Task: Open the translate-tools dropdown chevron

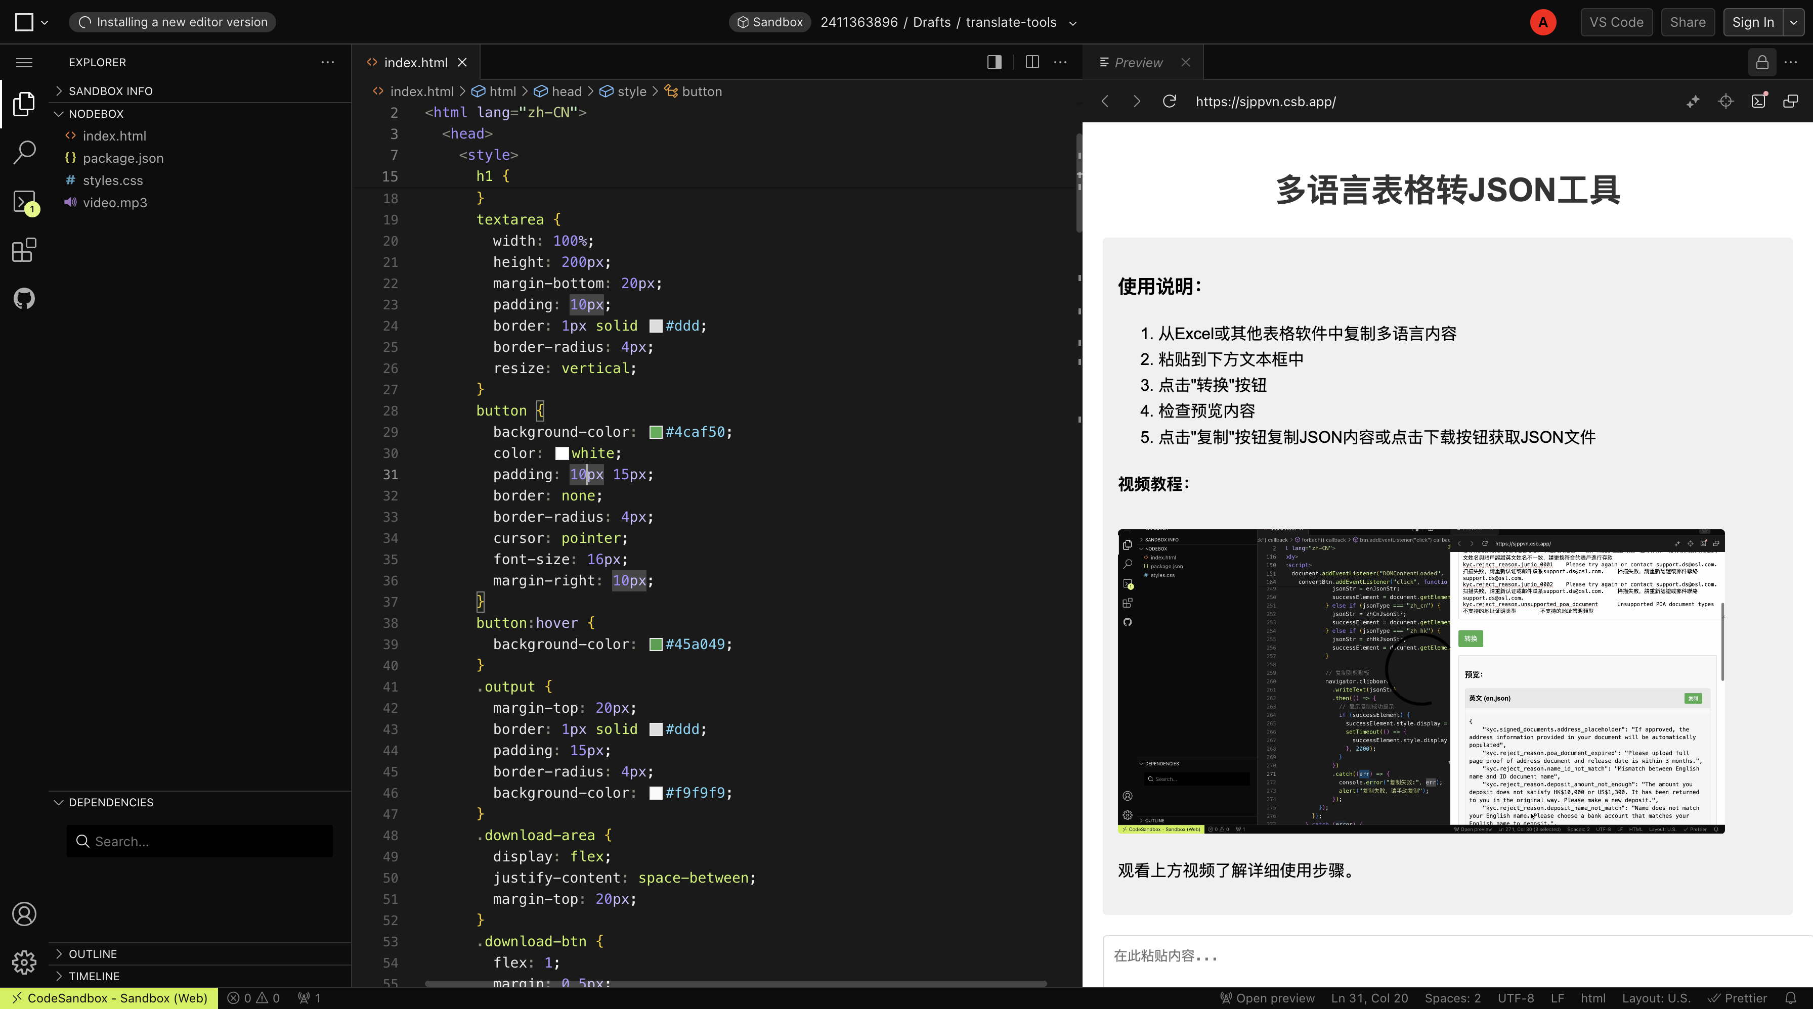Action: coord(1072,23)
